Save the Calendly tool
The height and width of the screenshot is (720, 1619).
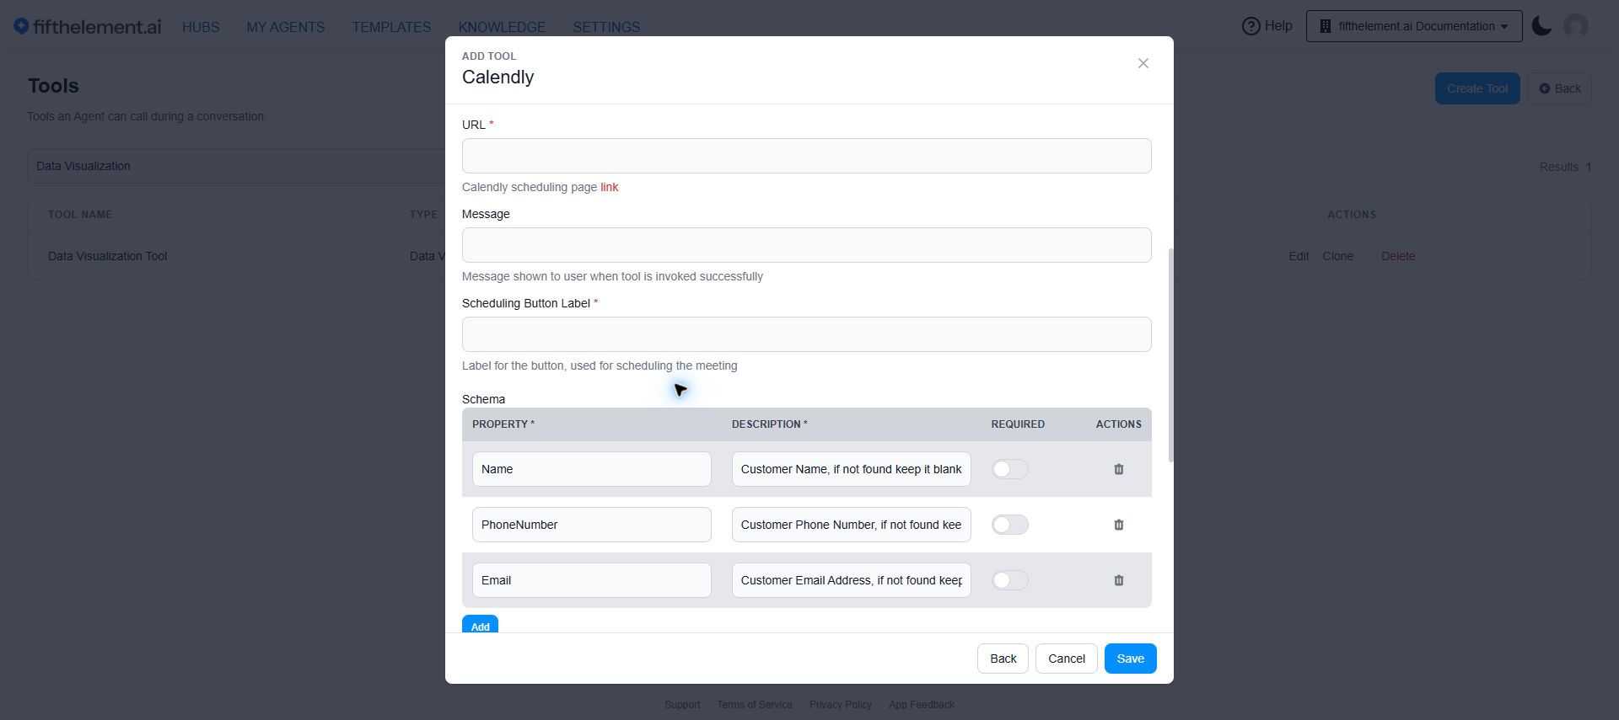1130,659
